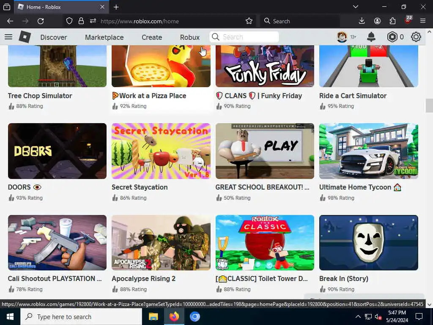Focus the Roblox search field

click(x=244, y=37)
